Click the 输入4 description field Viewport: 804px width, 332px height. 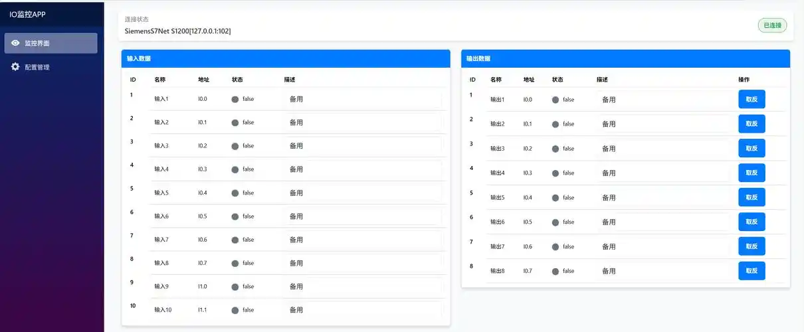point(363,169)
